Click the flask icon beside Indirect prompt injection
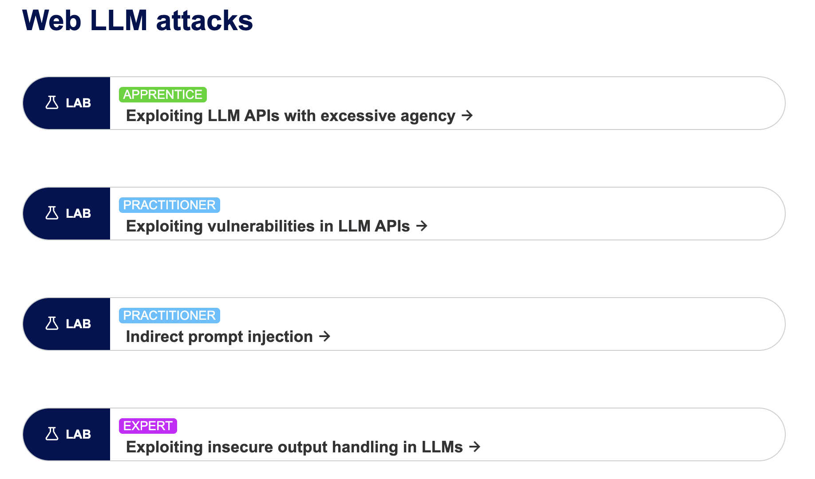The width and height of the screenshot is (815, 479). pyautogui.click(x=52, y=324)
